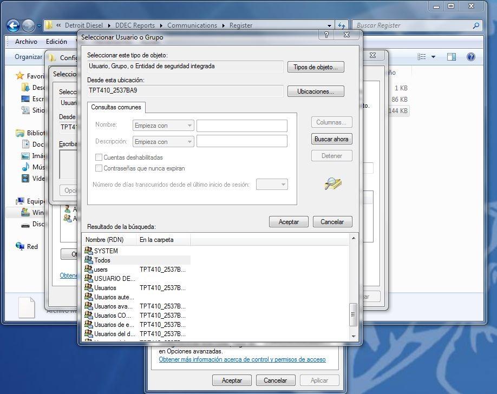Click the results list scroll up arrow
Screen dimensions: 497x394
[x=354, y=238]
